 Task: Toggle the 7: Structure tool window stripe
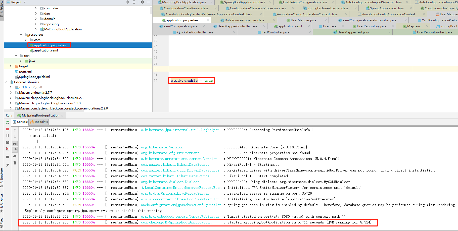click(x=2, y=178)
